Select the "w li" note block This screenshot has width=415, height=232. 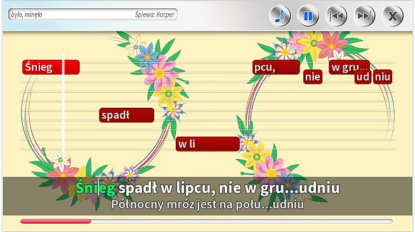pyautogui.click(x=208, y=144)
